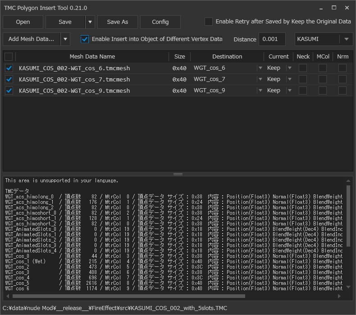Click log horizontal scroll left arrow
356x315 pixels.
click(x=8, y=296)
